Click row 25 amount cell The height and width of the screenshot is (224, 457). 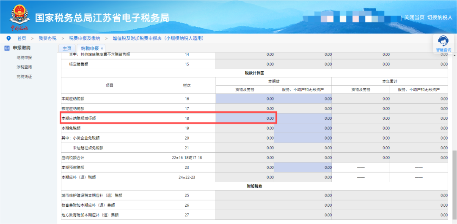274,195
